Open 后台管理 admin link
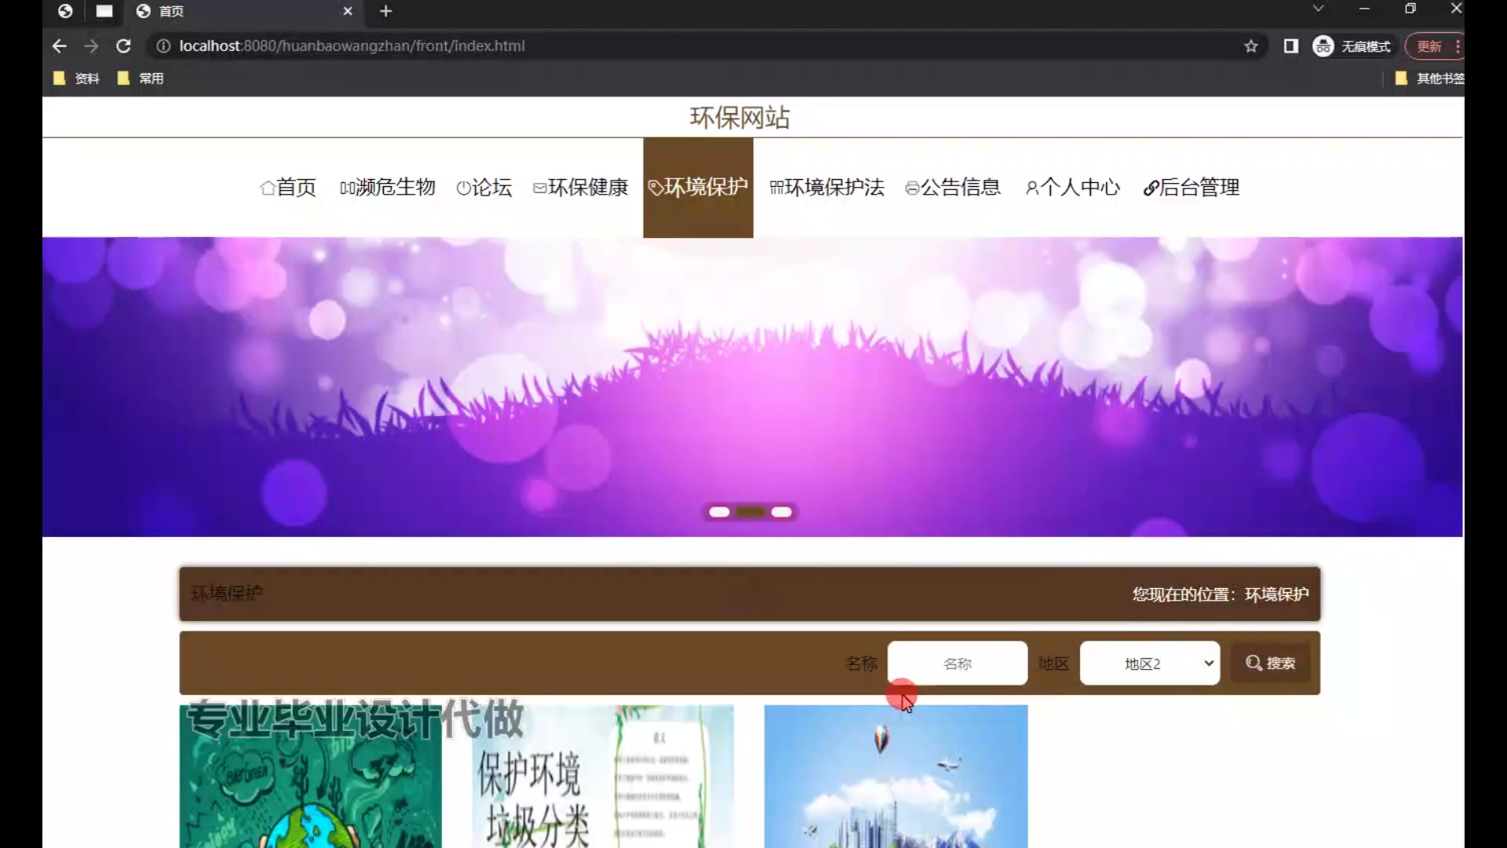 pos(1191,188)
